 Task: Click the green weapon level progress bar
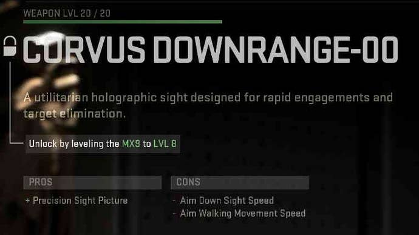[x=123, y=22]
